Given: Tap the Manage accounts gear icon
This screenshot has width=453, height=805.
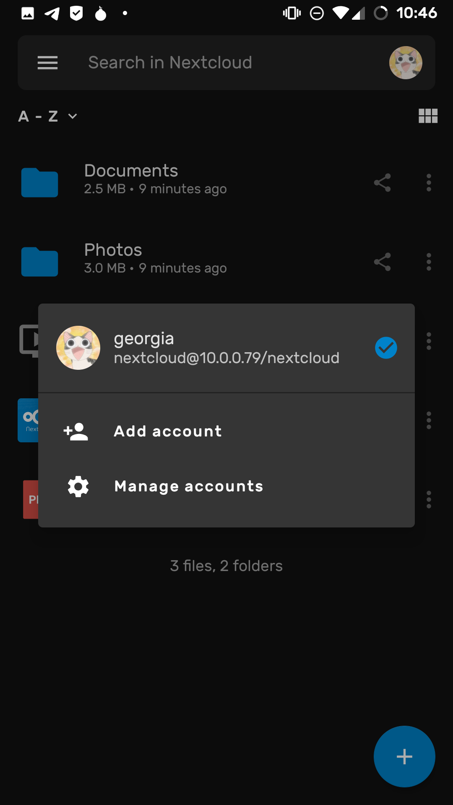Looking at the screenshot, I should 78,486.
